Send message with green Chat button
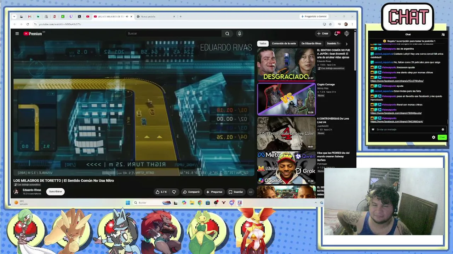This screenshot has width=453, height=254. point(442,137)
